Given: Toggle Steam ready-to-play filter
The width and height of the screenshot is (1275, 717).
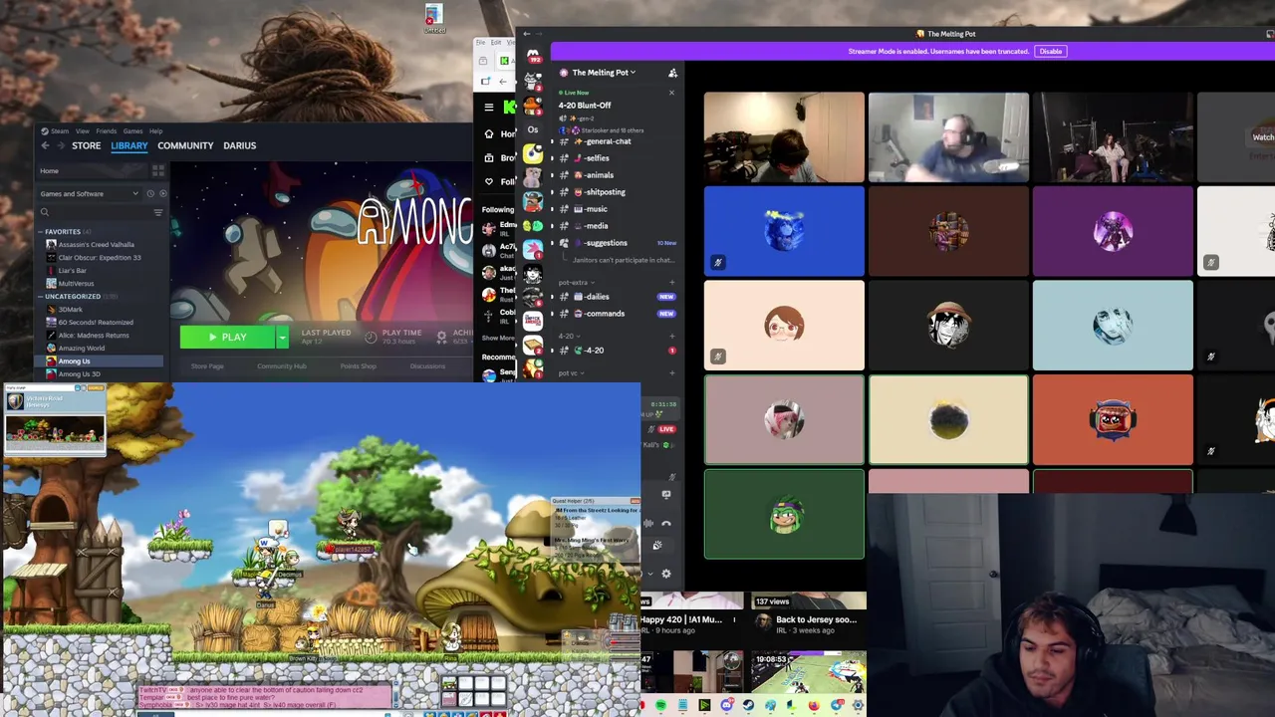Looking at the screenshot, I should point(162,194).
